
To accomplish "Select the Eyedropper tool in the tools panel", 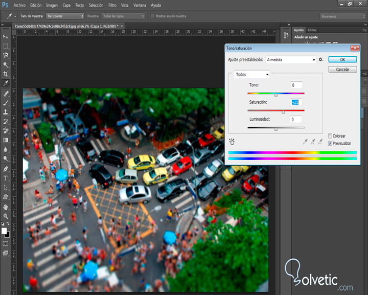I will (6, 83).
